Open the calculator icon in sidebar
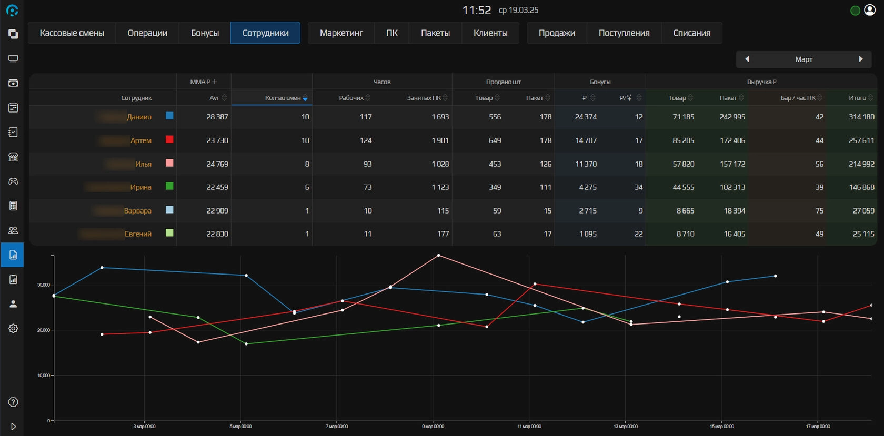Screen dimensions: 884x436 (x=13, y=206)
